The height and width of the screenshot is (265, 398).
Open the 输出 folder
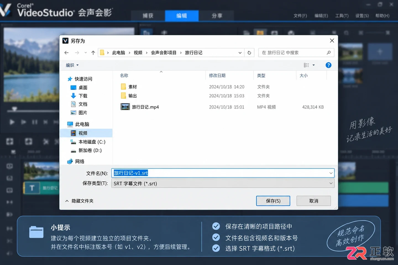(x=129, y=96)
